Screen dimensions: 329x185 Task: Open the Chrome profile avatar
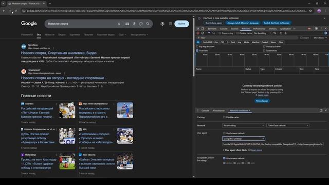click(319, 11)
